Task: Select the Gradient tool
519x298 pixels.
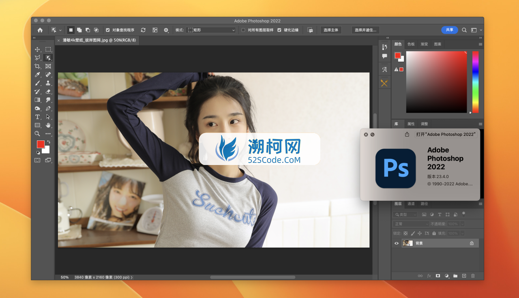Action: click(37, 100)
